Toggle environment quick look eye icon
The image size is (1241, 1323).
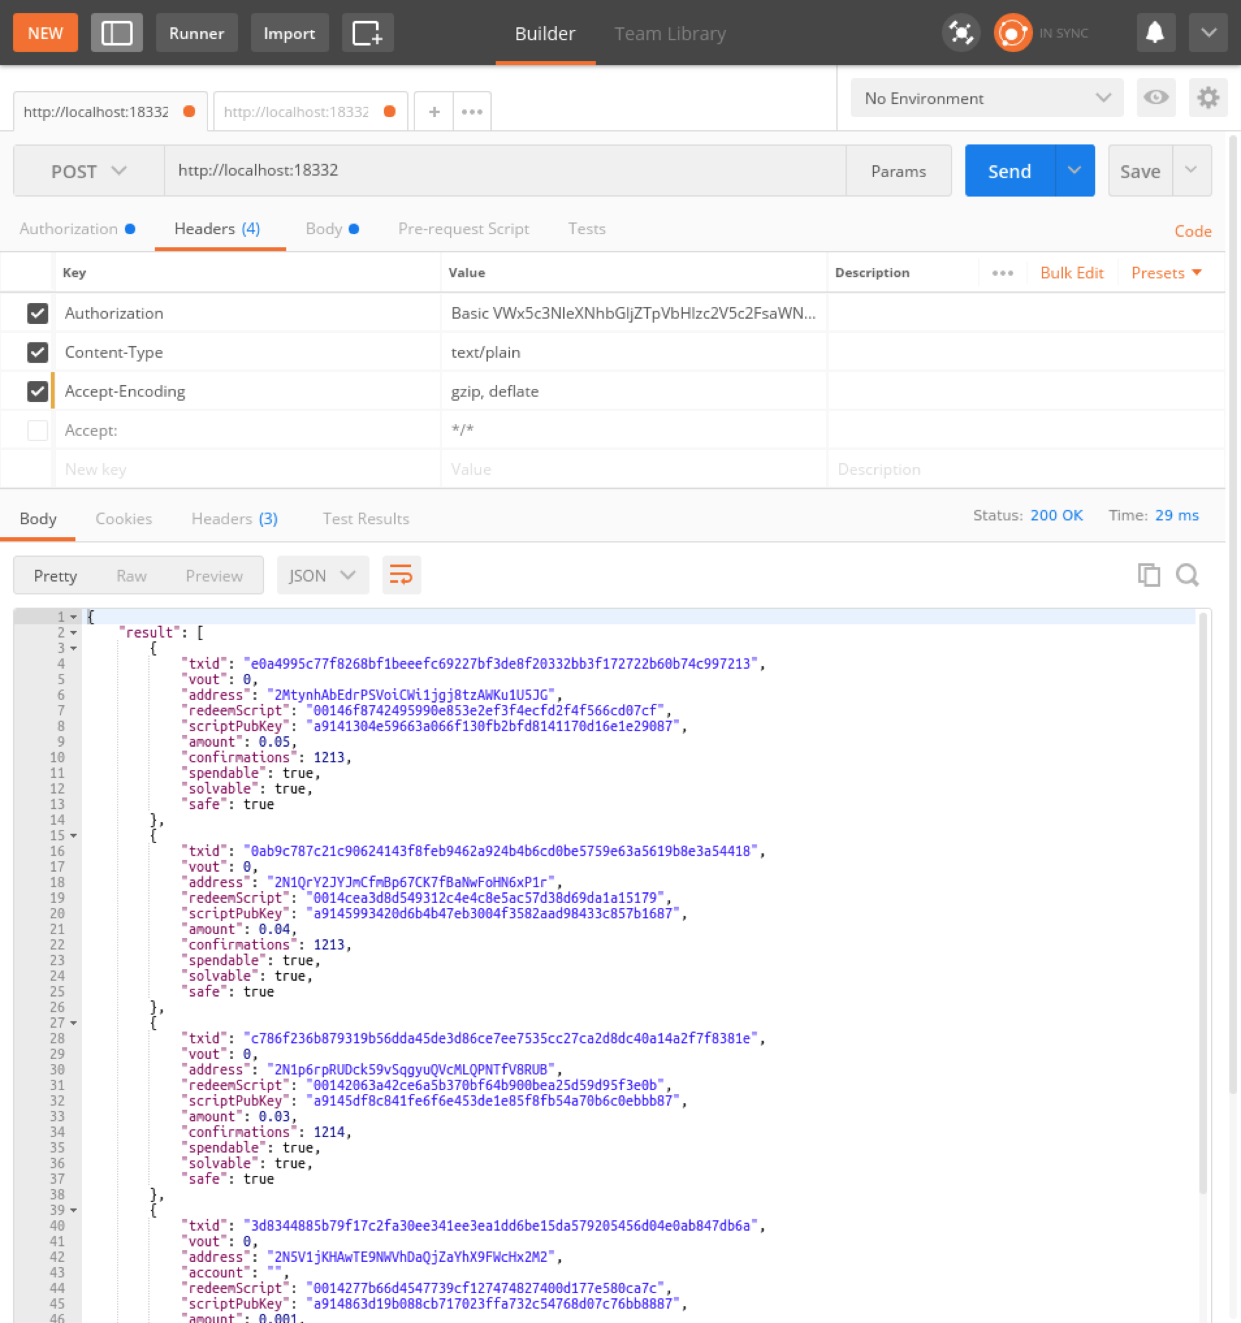point(1156,98)
